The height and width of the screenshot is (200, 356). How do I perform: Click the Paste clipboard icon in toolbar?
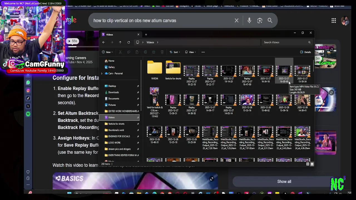click(137, 52)
